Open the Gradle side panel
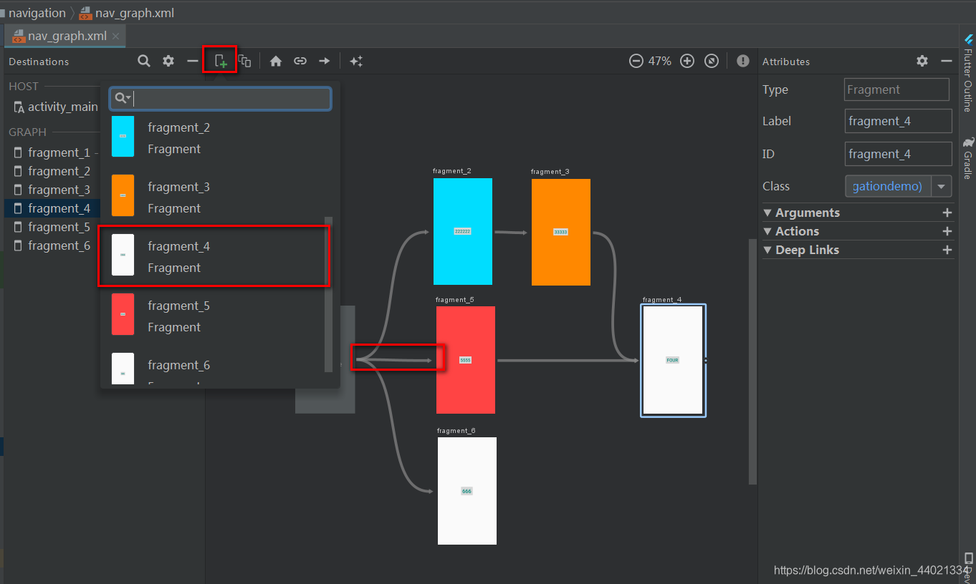 pyautogui.click(x=967, y=157)
